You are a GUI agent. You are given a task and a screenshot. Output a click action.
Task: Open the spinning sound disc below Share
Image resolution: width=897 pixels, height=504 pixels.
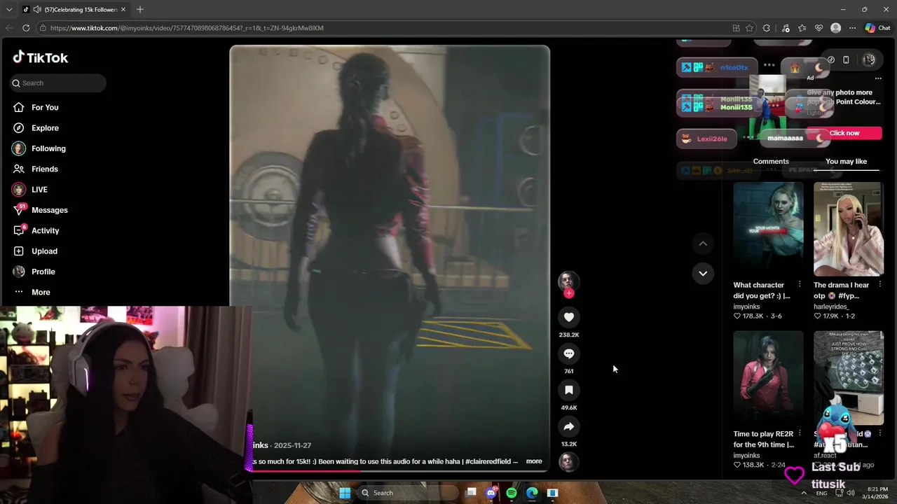pyautogui.click(x=568, y=462)
